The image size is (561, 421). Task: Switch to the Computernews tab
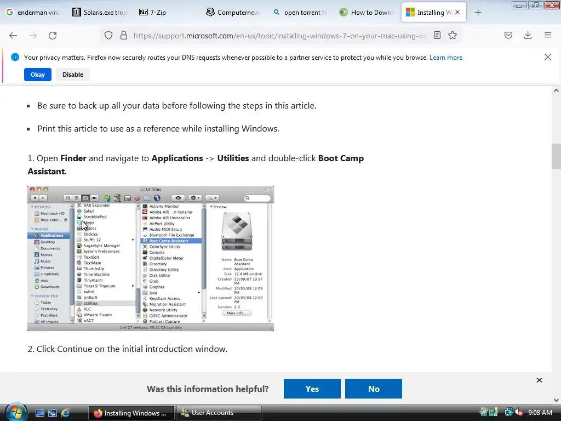pyautogui.click(x=233, y=12)
